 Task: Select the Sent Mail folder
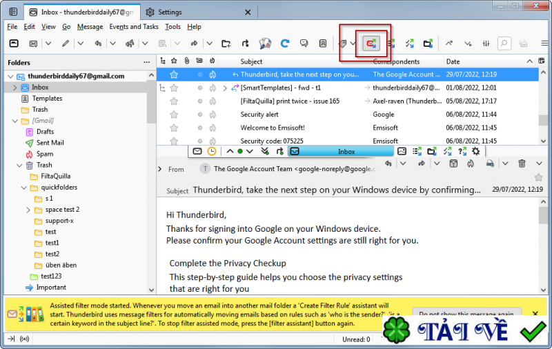pos(50,143)
